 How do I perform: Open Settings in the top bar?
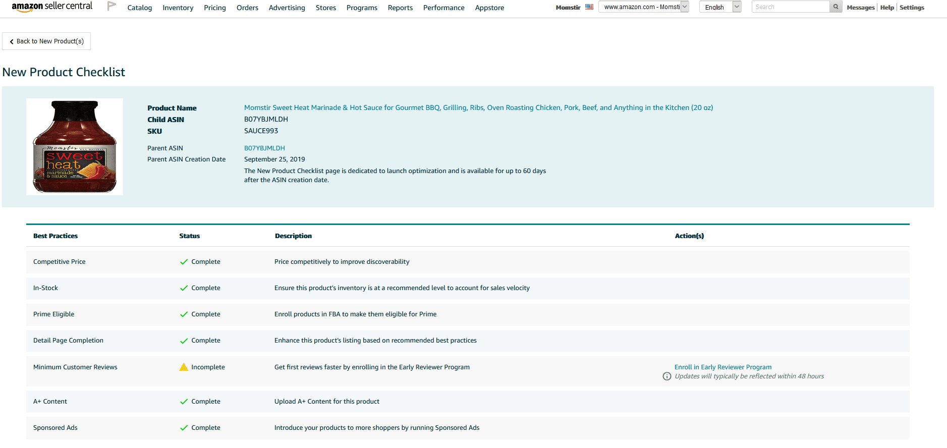[912, 8]
